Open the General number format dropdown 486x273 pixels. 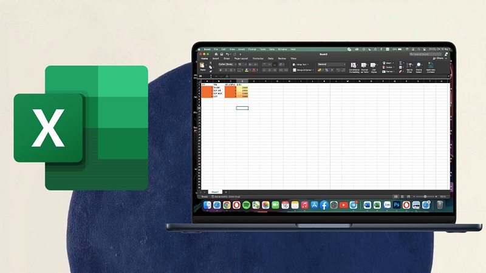point(332,64)
